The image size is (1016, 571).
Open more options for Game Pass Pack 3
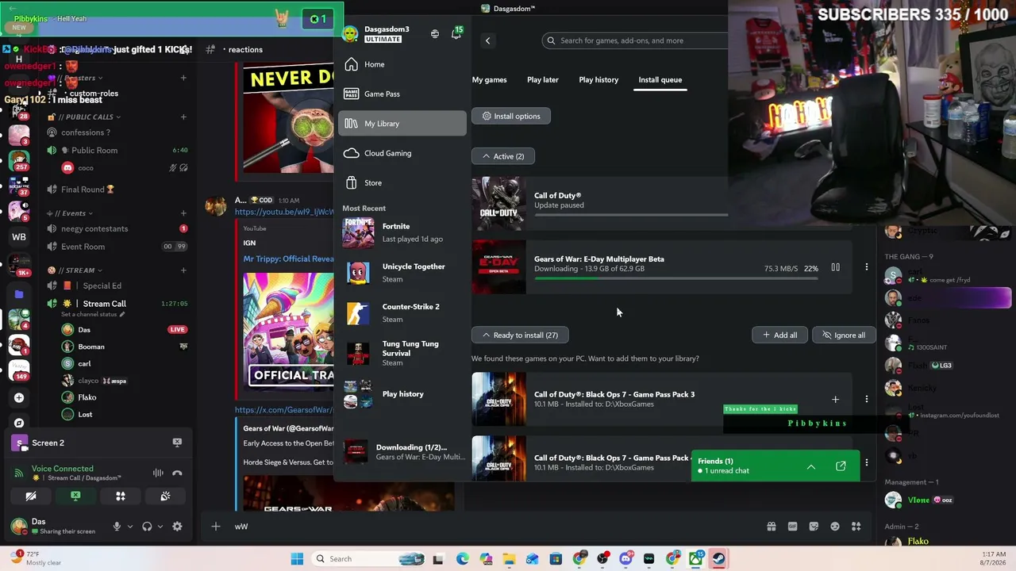pyautogui.click(x=867, y=400)
